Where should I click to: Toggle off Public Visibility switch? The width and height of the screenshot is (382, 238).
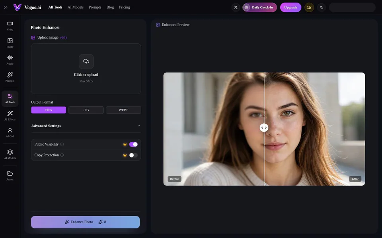click(133, 144)
